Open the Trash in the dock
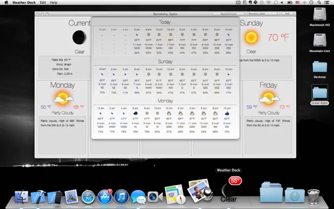Image resolution: width=334 pixels, height=209 pixels. pos(313,196)
